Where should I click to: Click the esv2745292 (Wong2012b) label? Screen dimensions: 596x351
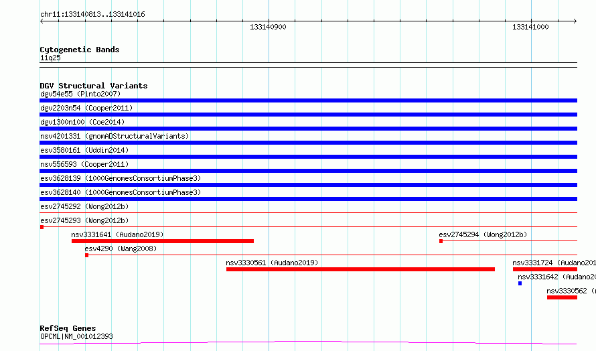click(x=84, y=206)
